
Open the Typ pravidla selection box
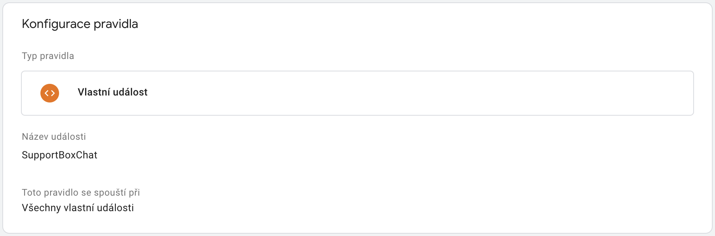click(x=357, y=93)
